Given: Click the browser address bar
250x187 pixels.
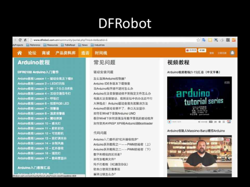Looking at the screenshot, I should pos(112,40).
